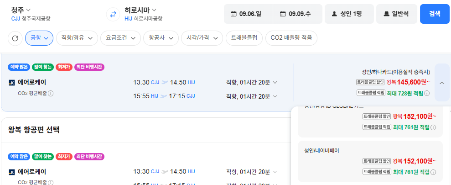The width and height of the screenshot is (451, 185).
Task: Click info icon beside 네이버페이 761원 적립
Action: (433, 172)
